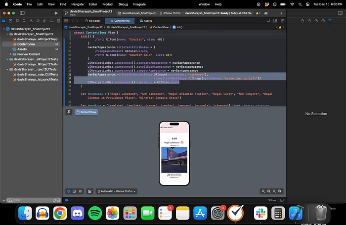Click the iPhone preview thumbnail
Screen dimensions: 346x225
[174, 154]
